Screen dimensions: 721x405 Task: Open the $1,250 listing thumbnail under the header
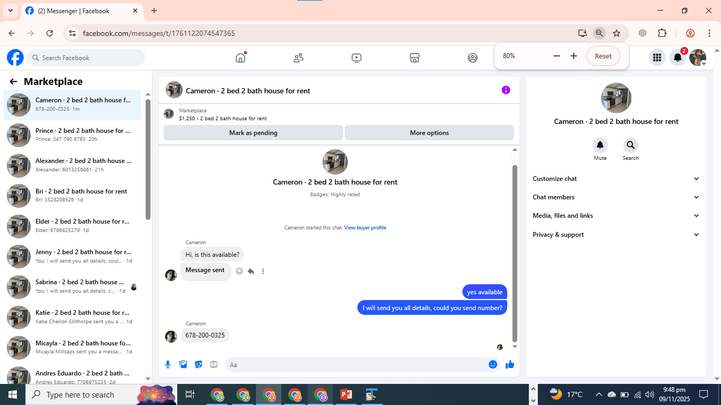coord(169,114)
